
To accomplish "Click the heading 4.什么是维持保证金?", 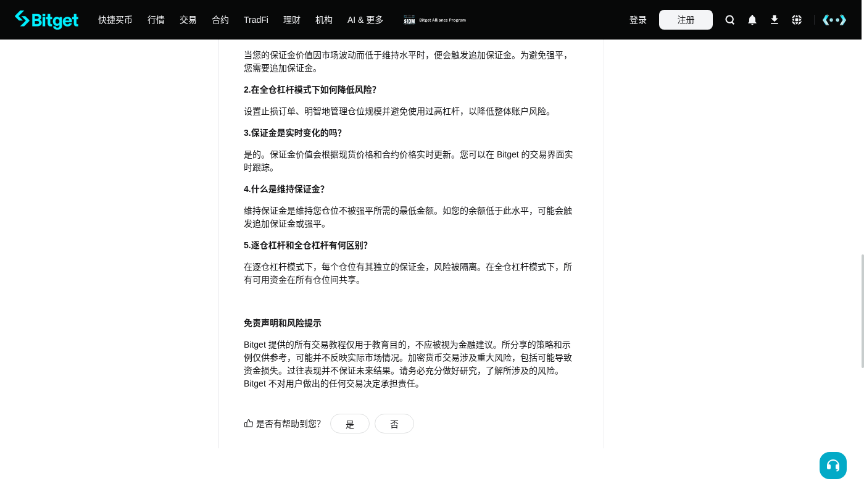I will (x=284, y=189).
